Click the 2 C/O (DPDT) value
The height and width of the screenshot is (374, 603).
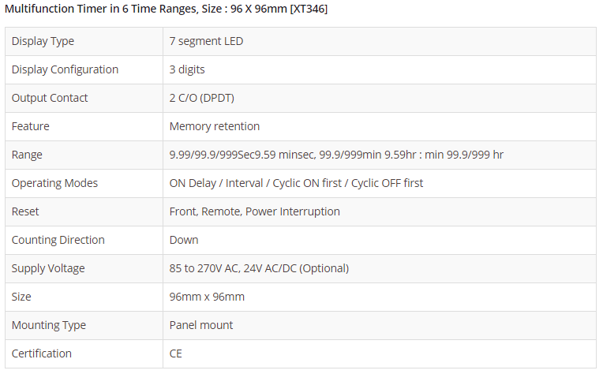[x=201, y=98]
